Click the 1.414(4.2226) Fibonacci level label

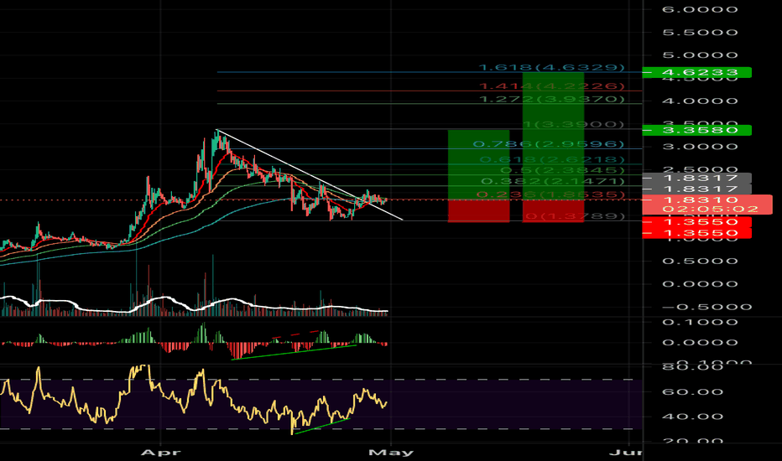click(x=551, y=86)
